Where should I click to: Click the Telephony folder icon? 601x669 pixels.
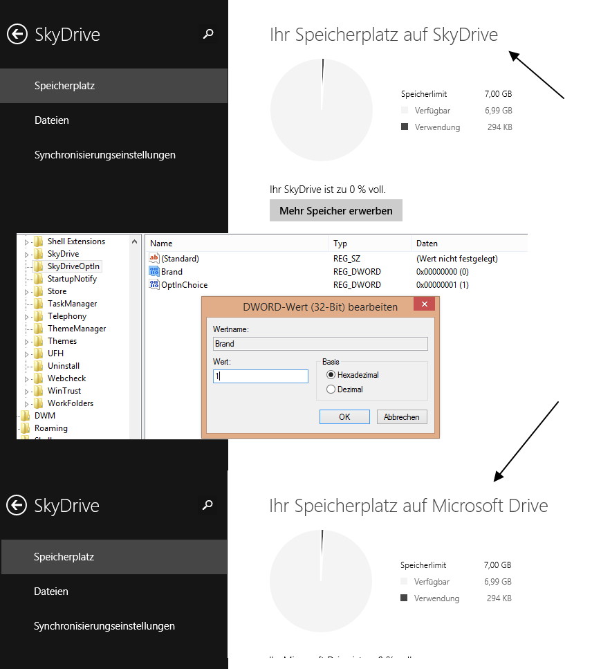[39, 316]
